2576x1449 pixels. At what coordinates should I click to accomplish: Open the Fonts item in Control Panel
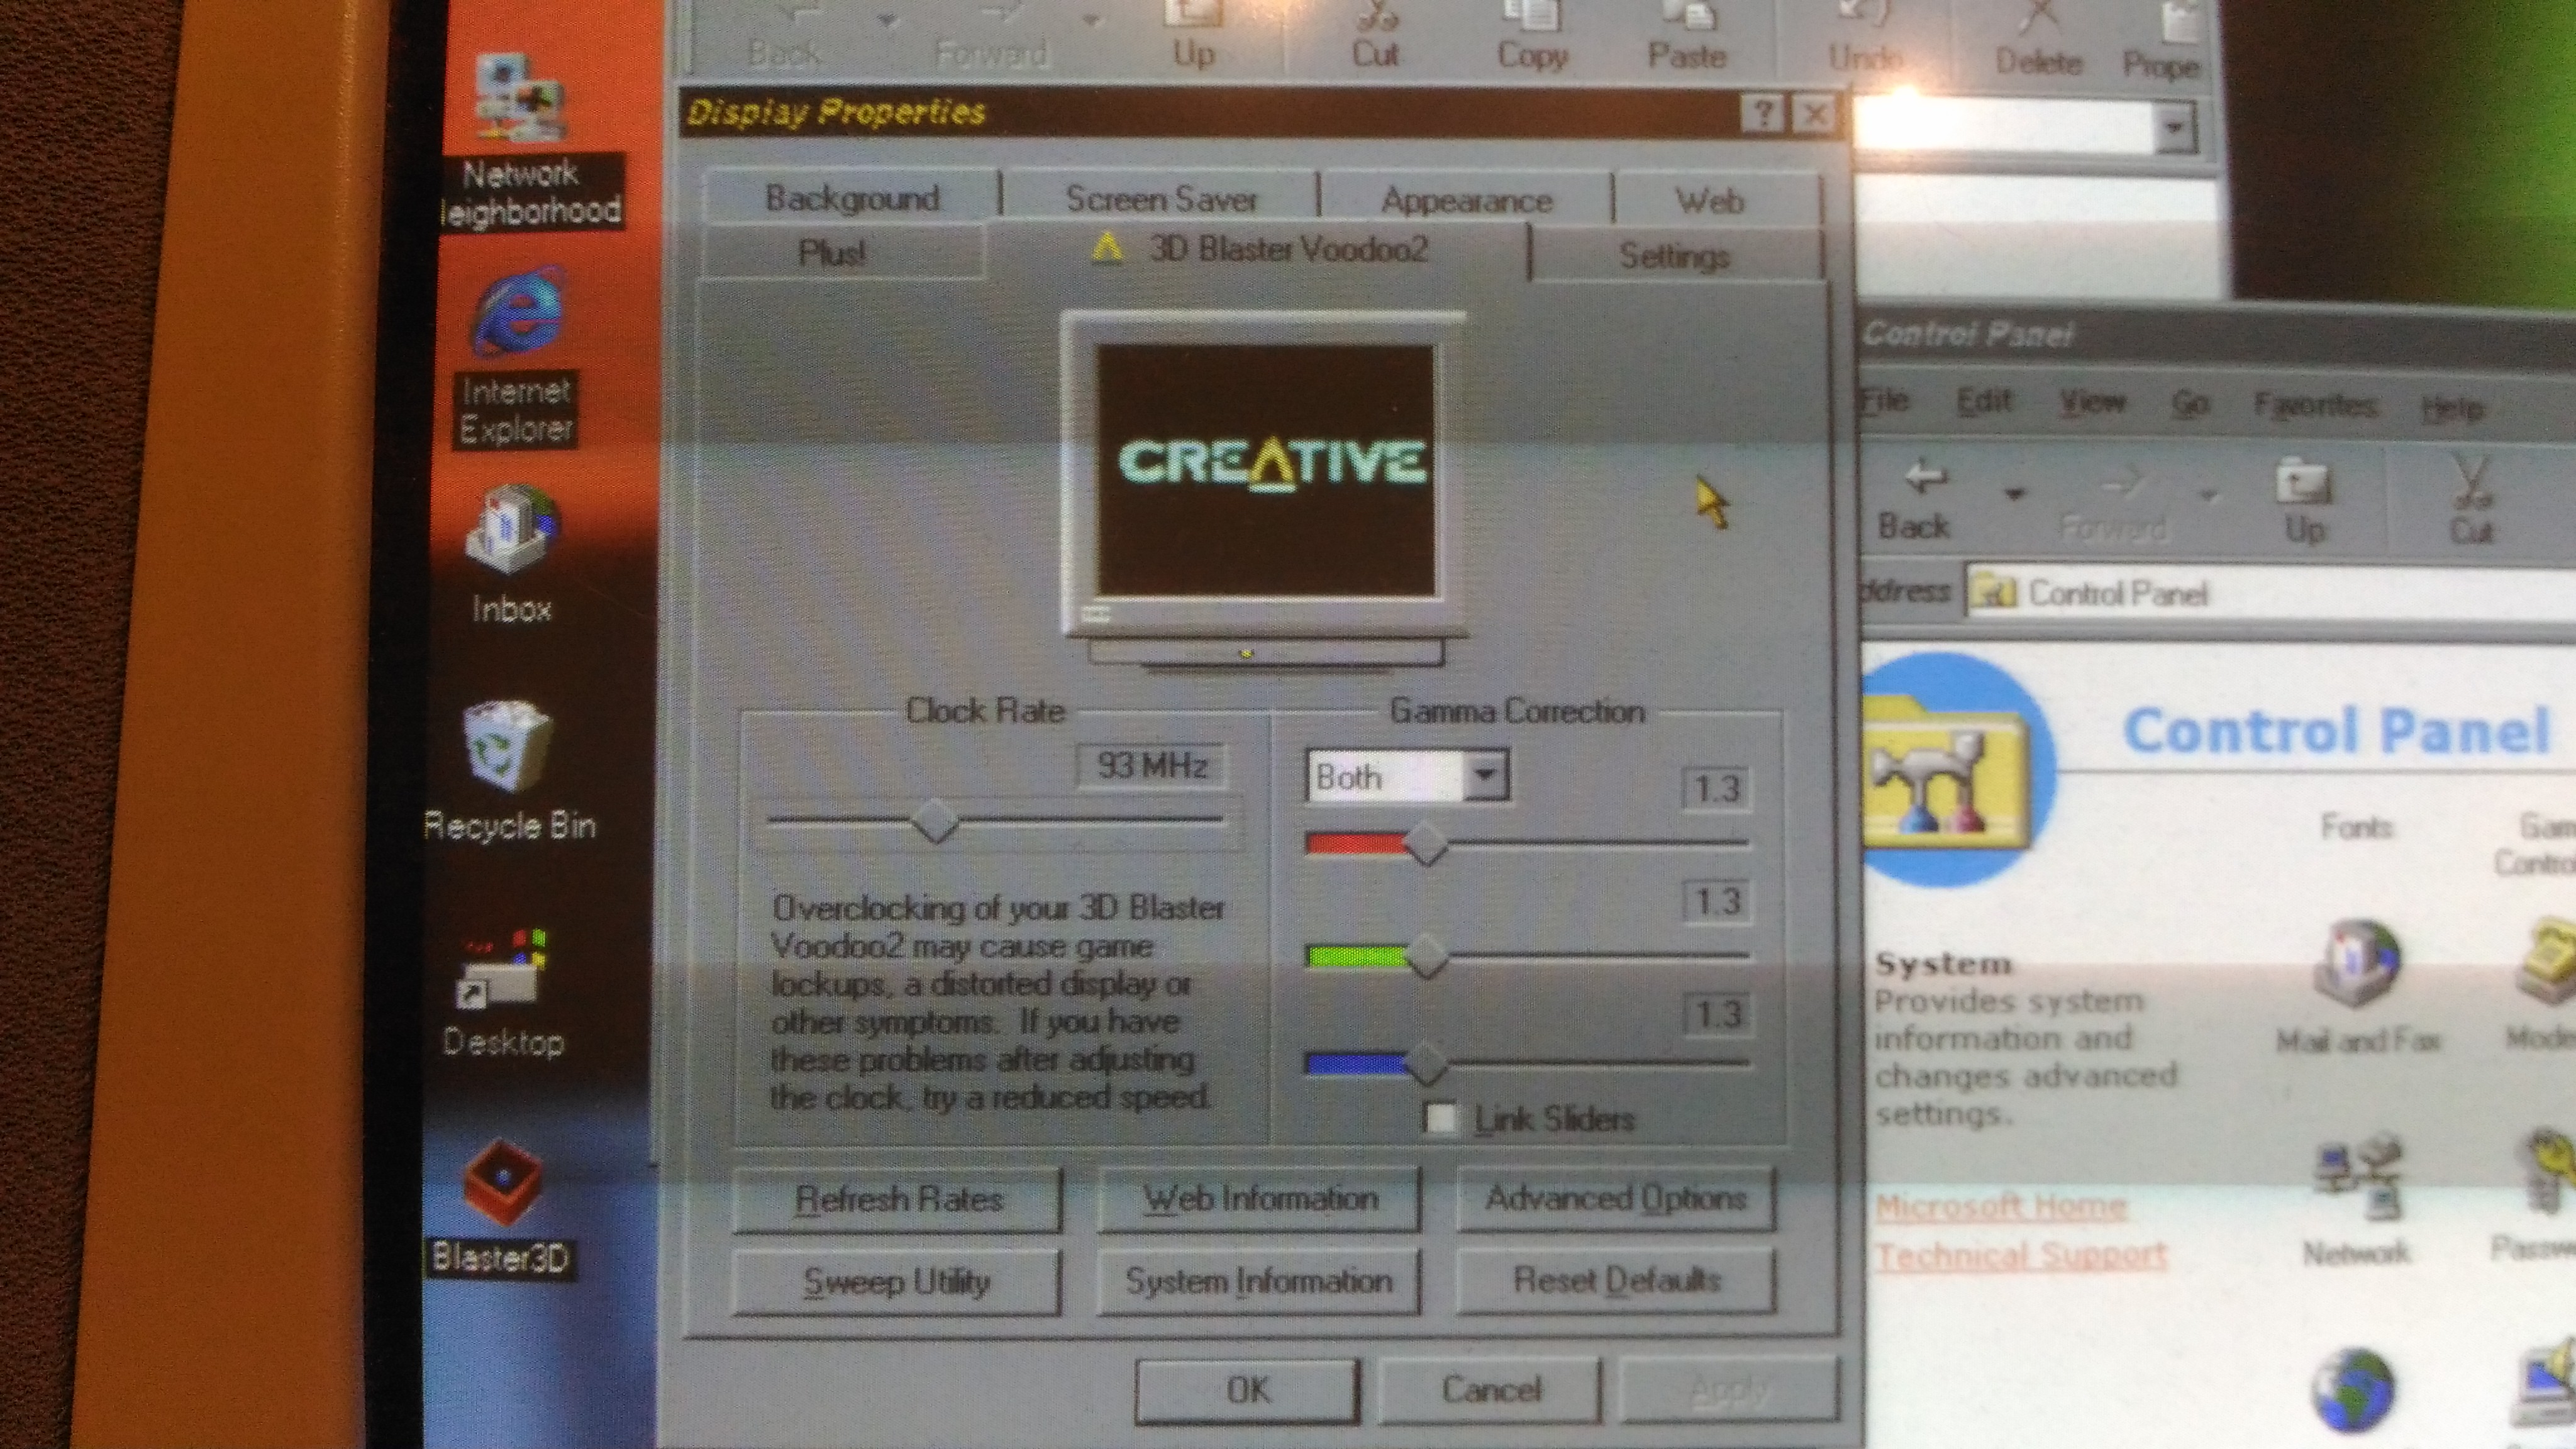pyautogui.click(x=2356, y=827)
